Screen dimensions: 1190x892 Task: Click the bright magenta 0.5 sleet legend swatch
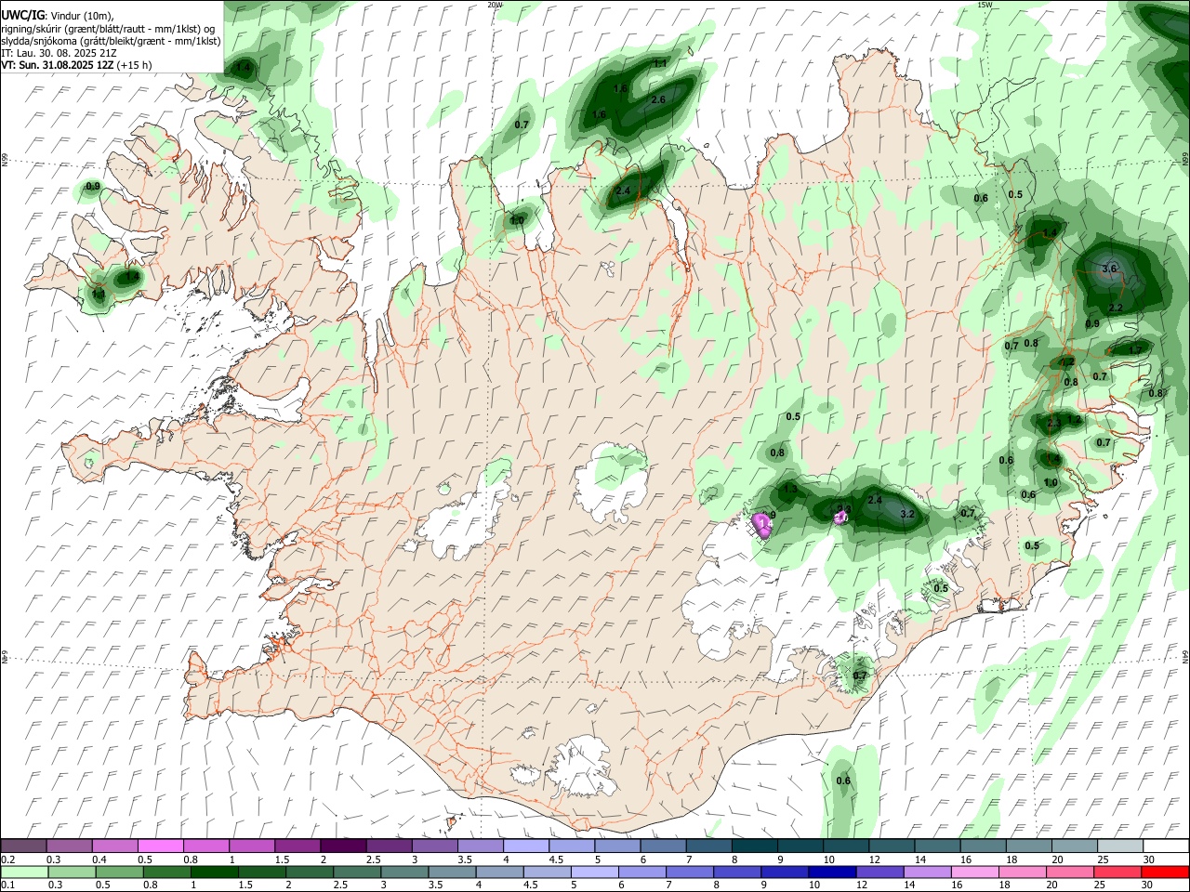161,846
